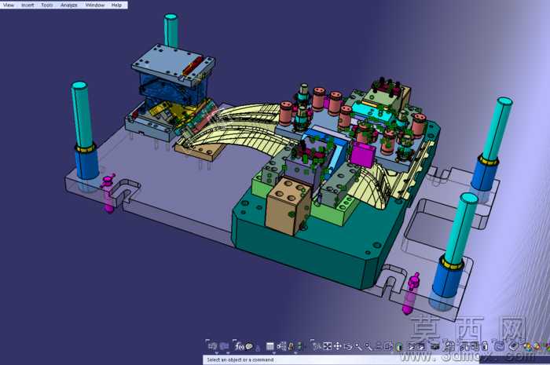Click 'Select an object or a command' prompt
The width and height of the screenshot is (550, 365).
(x=240, y=360)
